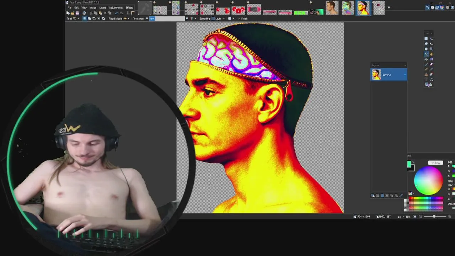Viewport: 455px width, 256px height.
Task: Select the Shapes tool
Action: click(x=429, y=84)
